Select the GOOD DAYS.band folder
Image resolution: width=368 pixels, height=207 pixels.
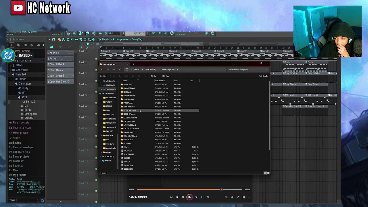(x=160, y=110)
